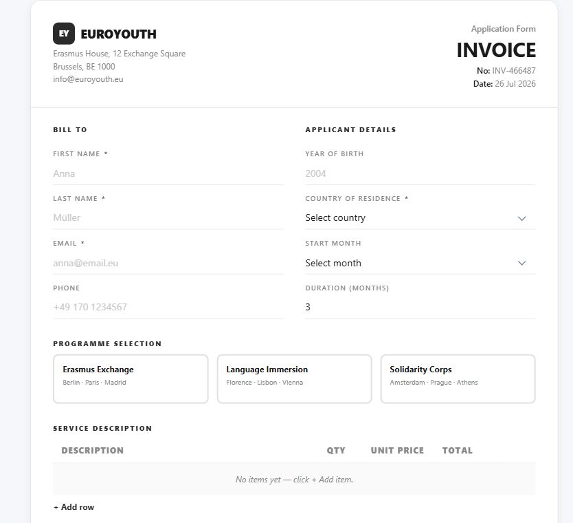Focus the Last Name field

point(168,218)
